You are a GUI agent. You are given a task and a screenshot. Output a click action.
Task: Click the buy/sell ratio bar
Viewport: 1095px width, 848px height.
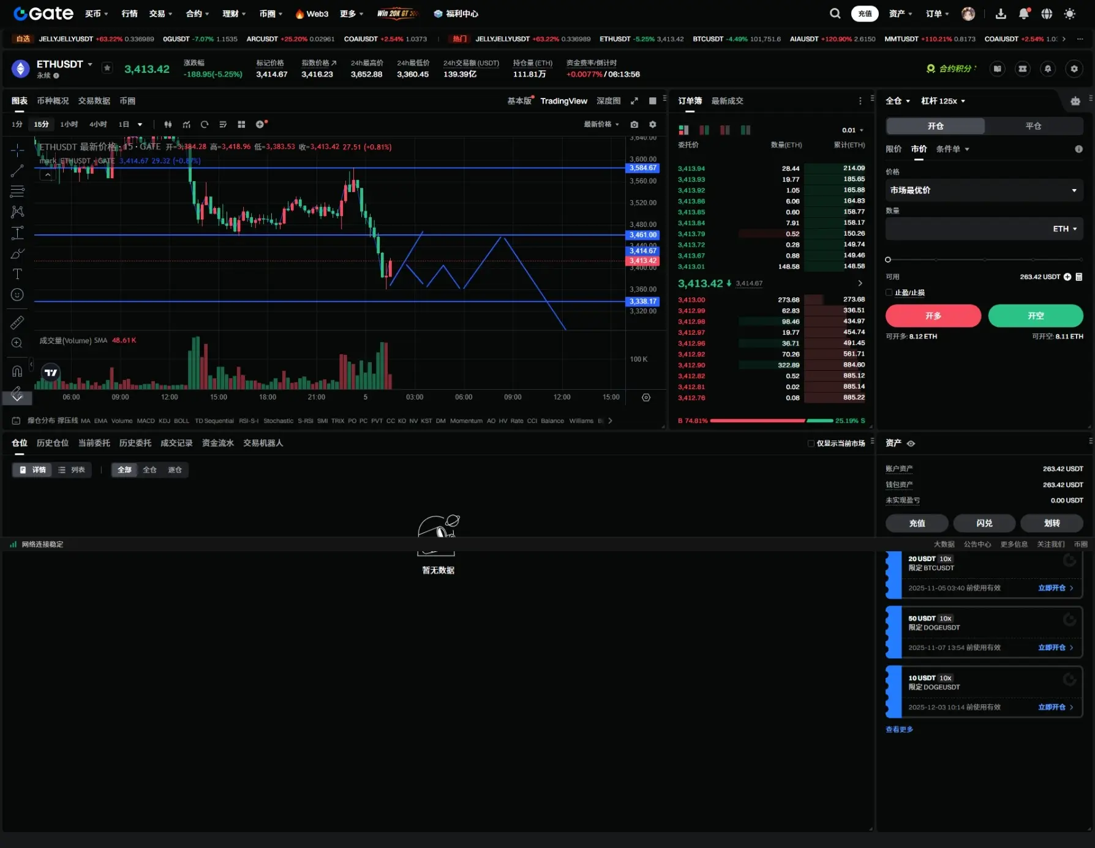(772, 421)
